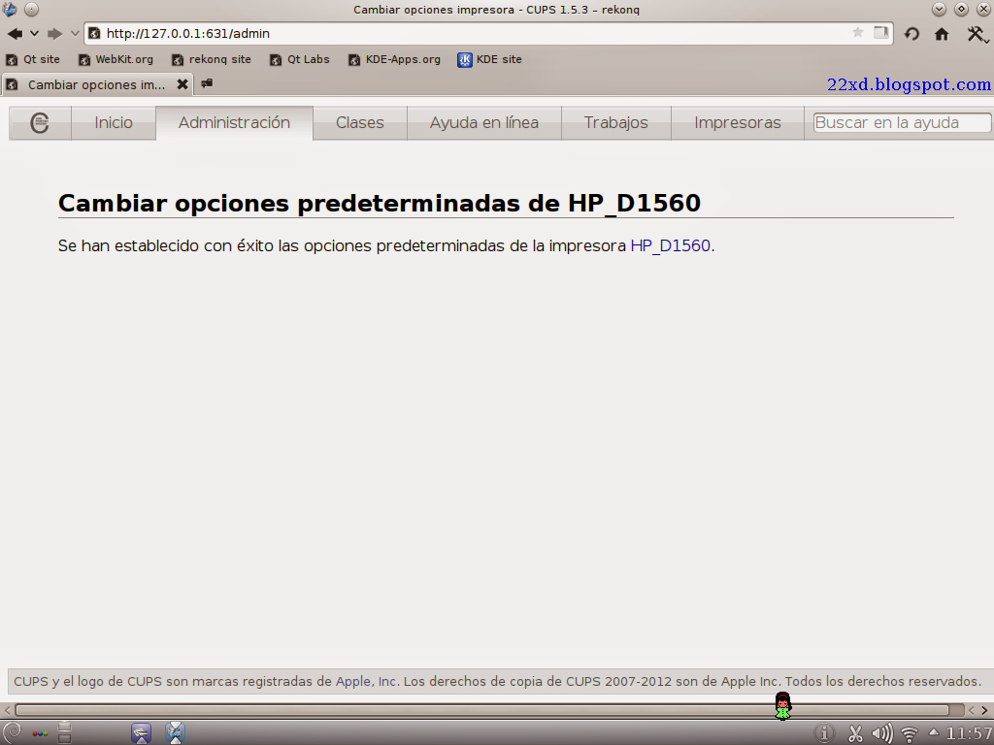Close the Cambiar opciones tab
Screen dimensions: 994x745
click(x=182, y=84)
